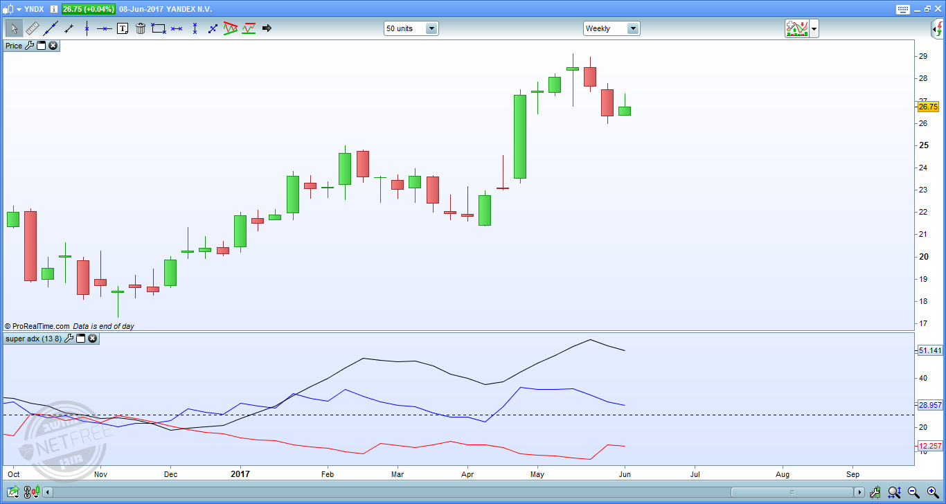Maximize the super adx panel
This screenshot has height=504, width=946.
pyautogui.click(x=80, y=339)
